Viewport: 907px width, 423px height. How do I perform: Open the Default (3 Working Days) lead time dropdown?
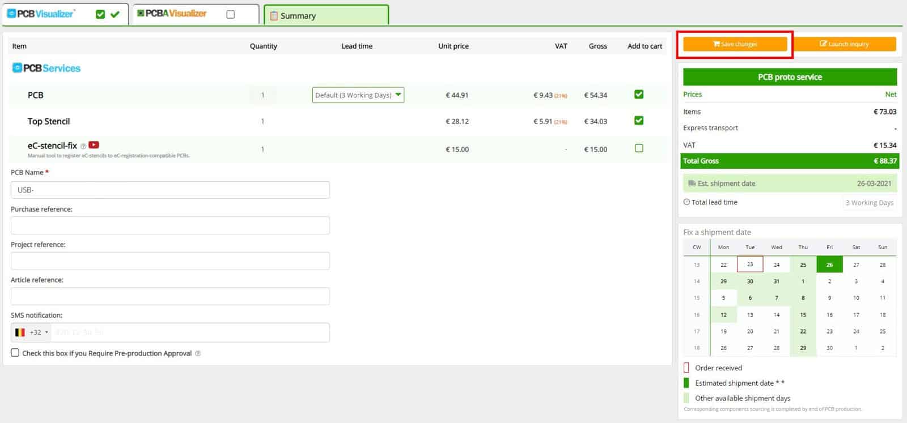click(358, 95)
